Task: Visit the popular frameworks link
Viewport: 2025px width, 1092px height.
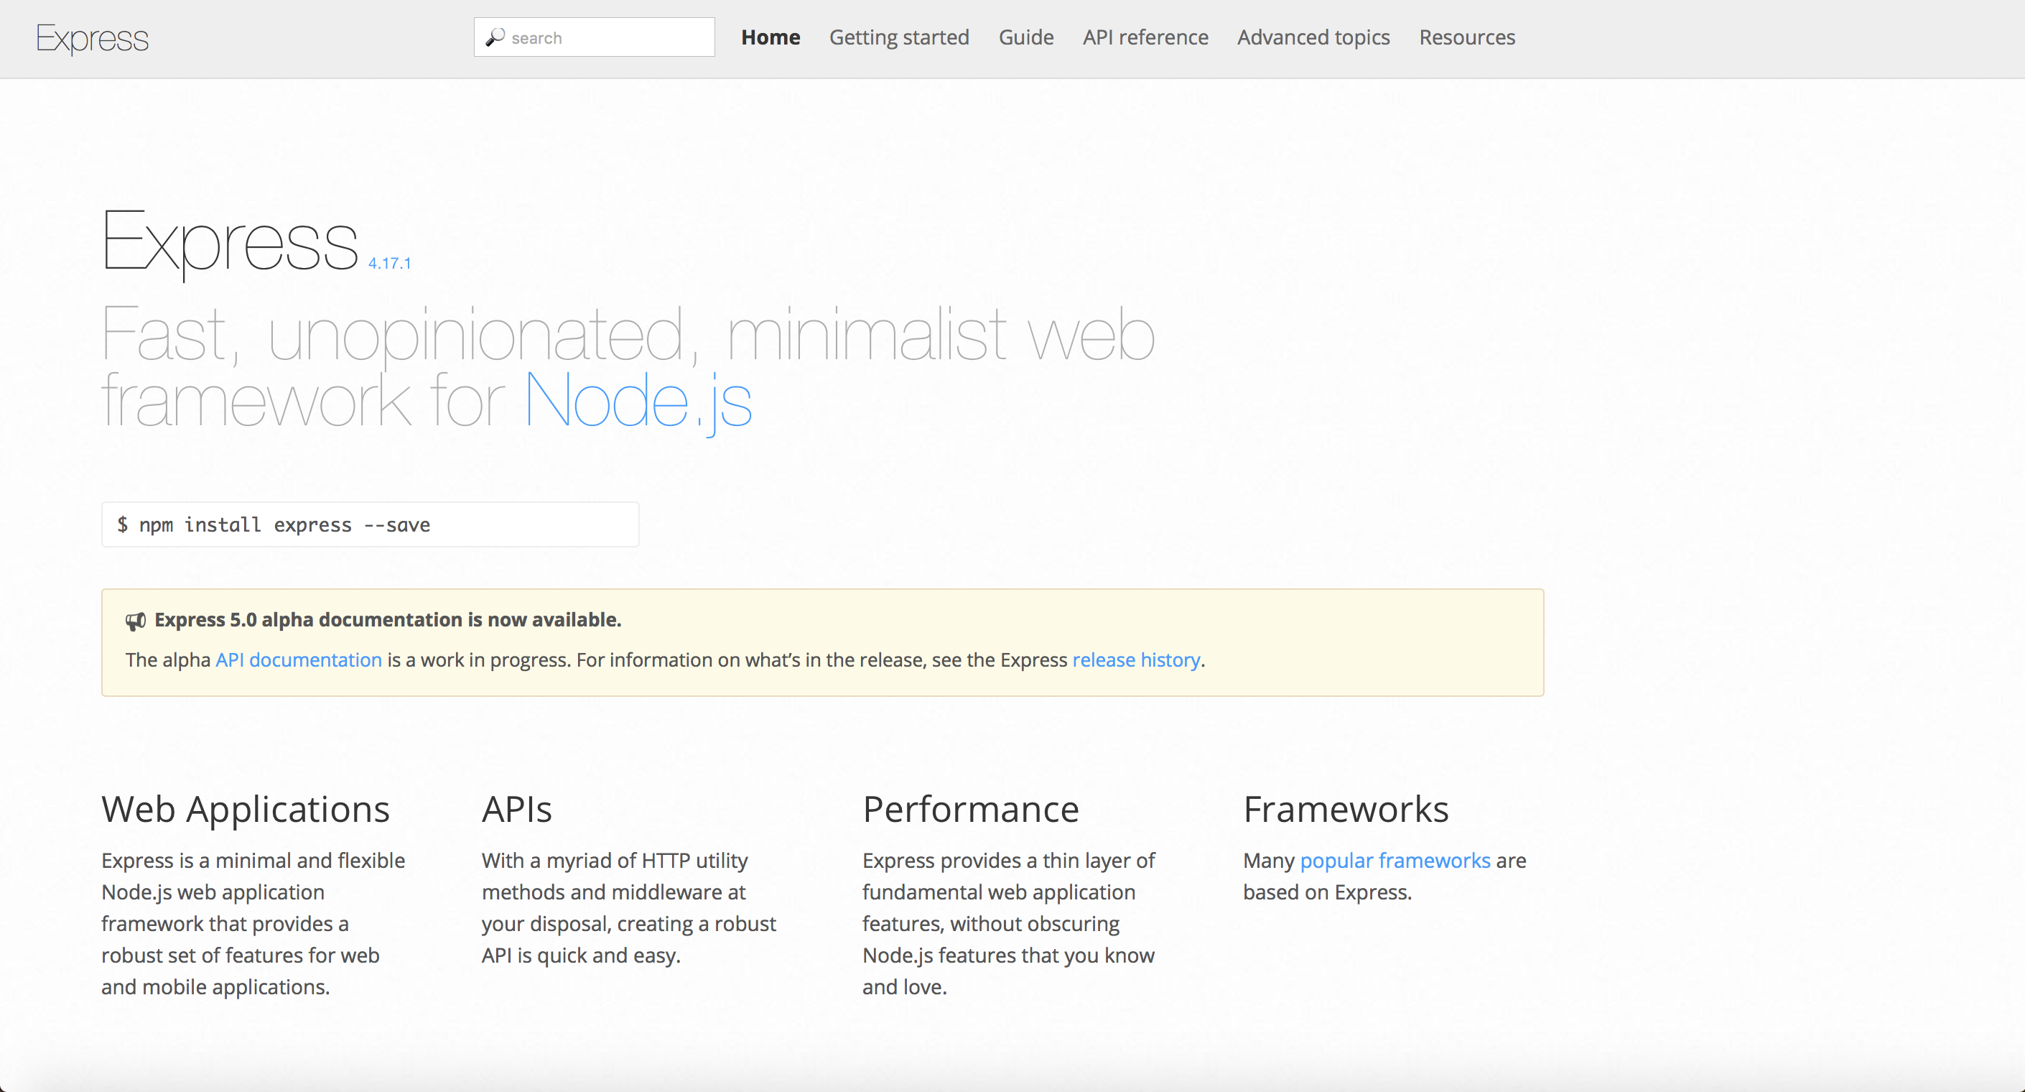Action: click(x=1395, y=861)
